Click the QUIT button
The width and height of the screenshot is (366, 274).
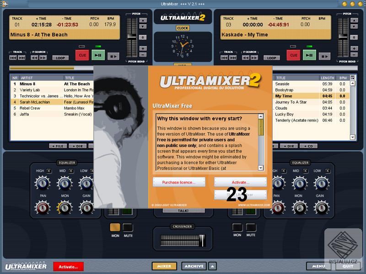[x=348, y=266]
